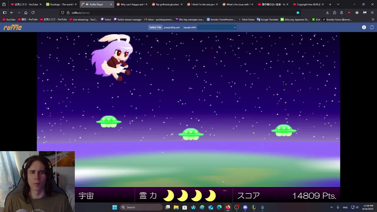This screenshot has width=377, height=212.
Task: Switch to My girlfriend ghosted tab
Action: point(167,4)
